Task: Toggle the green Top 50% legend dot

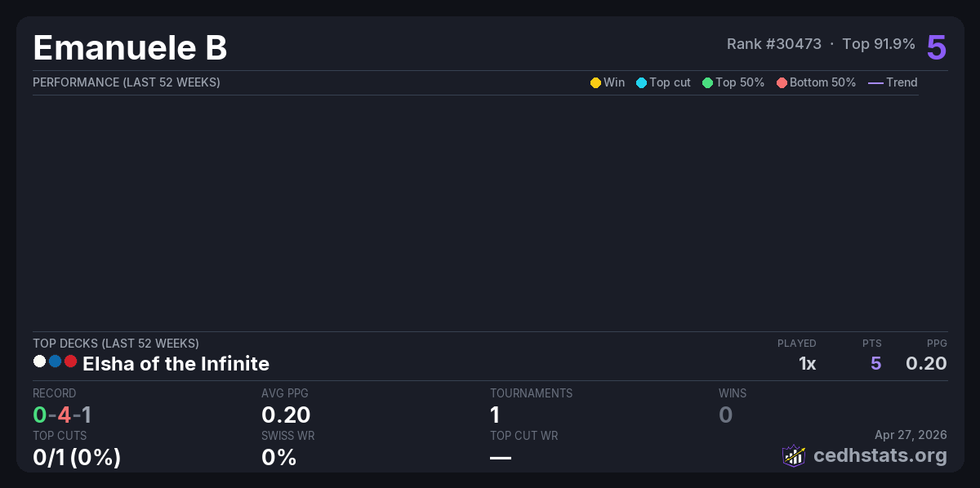Action: pyautogui.click(x=707, y=82)
